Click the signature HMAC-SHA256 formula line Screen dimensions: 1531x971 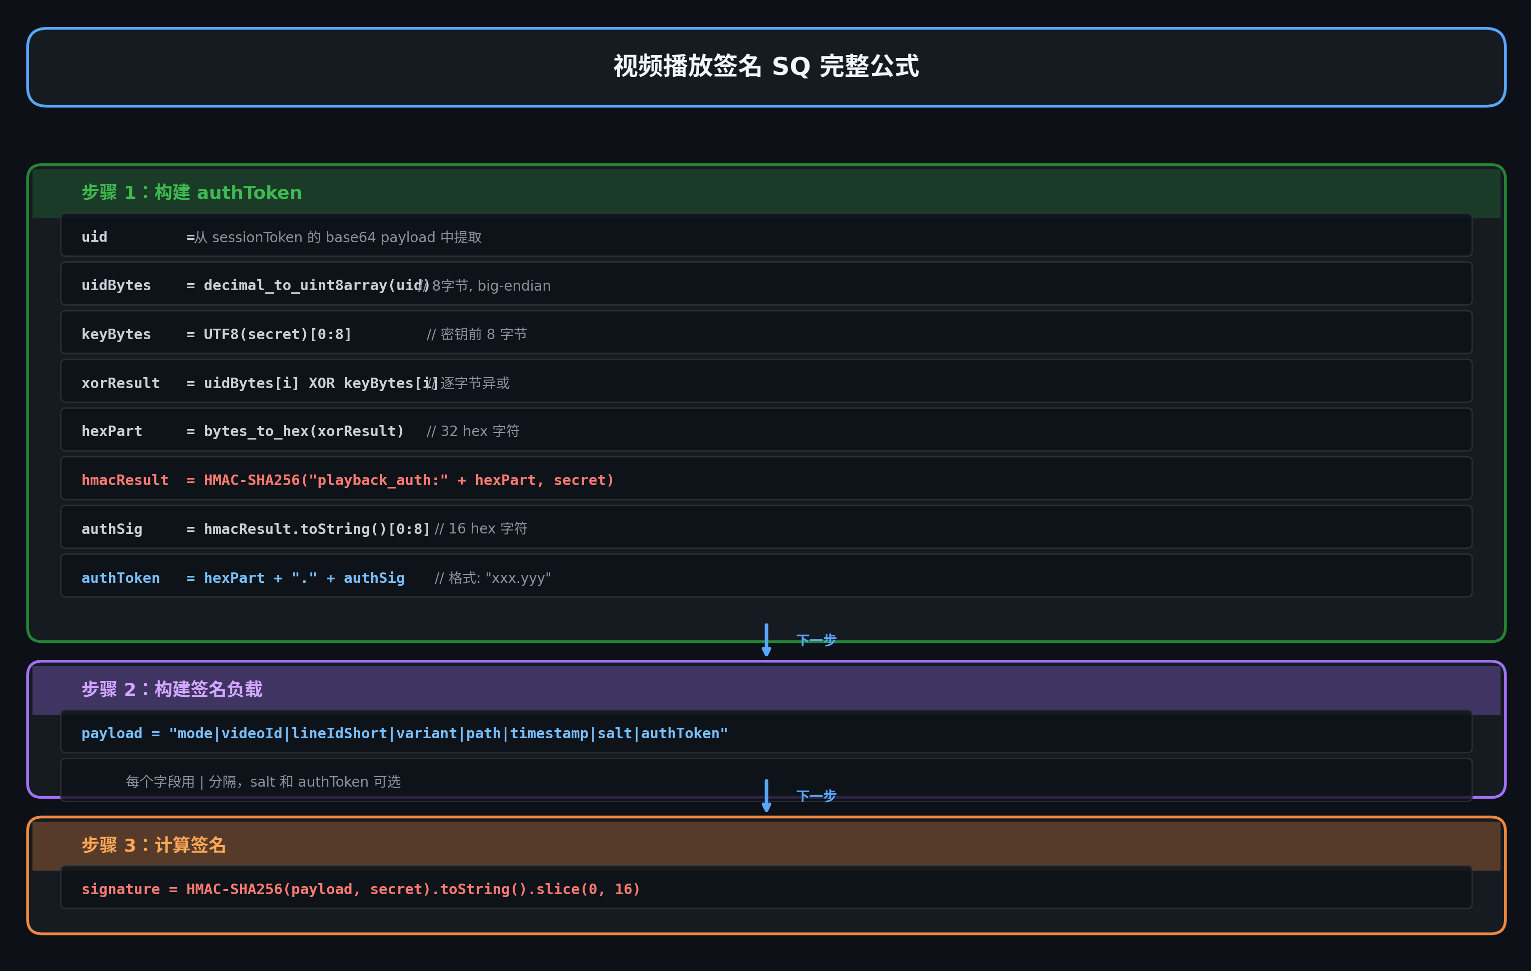click(360, 889)
